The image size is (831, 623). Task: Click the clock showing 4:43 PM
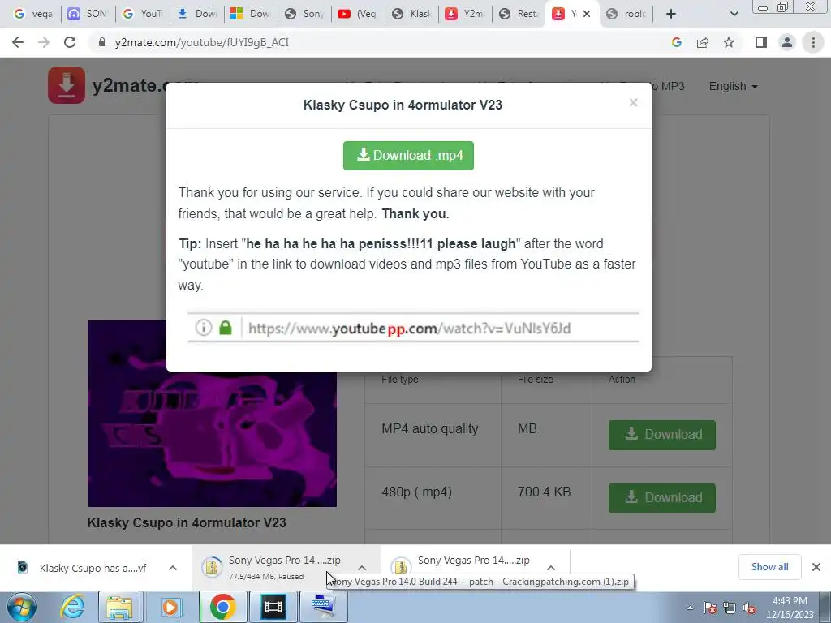(790, 608)
